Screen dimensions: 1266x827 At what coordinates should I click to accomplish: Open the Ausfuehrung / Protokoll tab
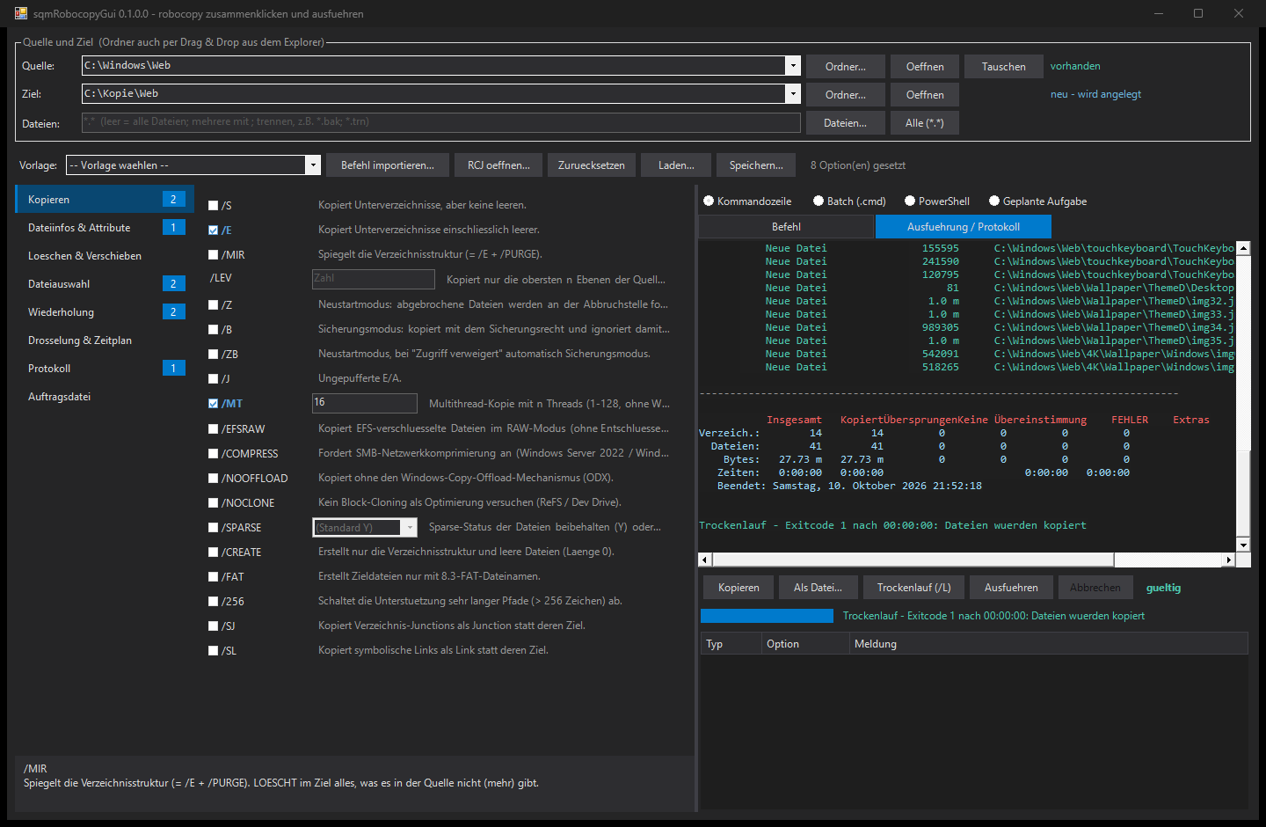[964, 227]
